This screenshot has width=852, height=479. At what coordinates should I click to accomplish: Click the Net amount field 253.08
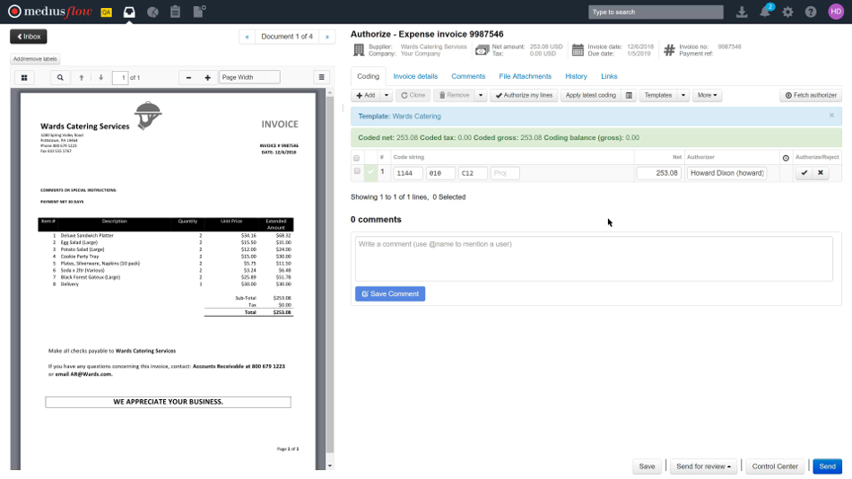coord(658,173)
